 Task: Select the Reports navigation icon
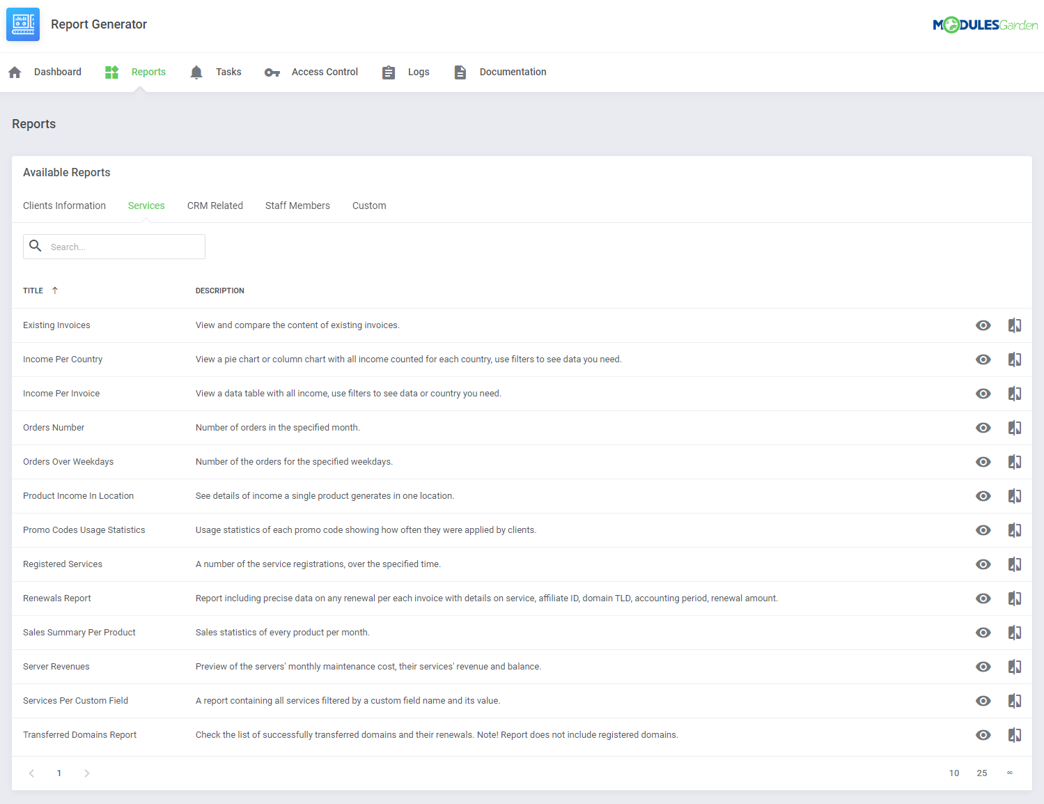pyautogui.click(x=111, y=72)
